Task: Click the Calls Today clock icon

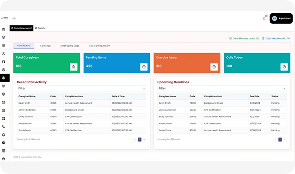Action: [x=284, y=67]
